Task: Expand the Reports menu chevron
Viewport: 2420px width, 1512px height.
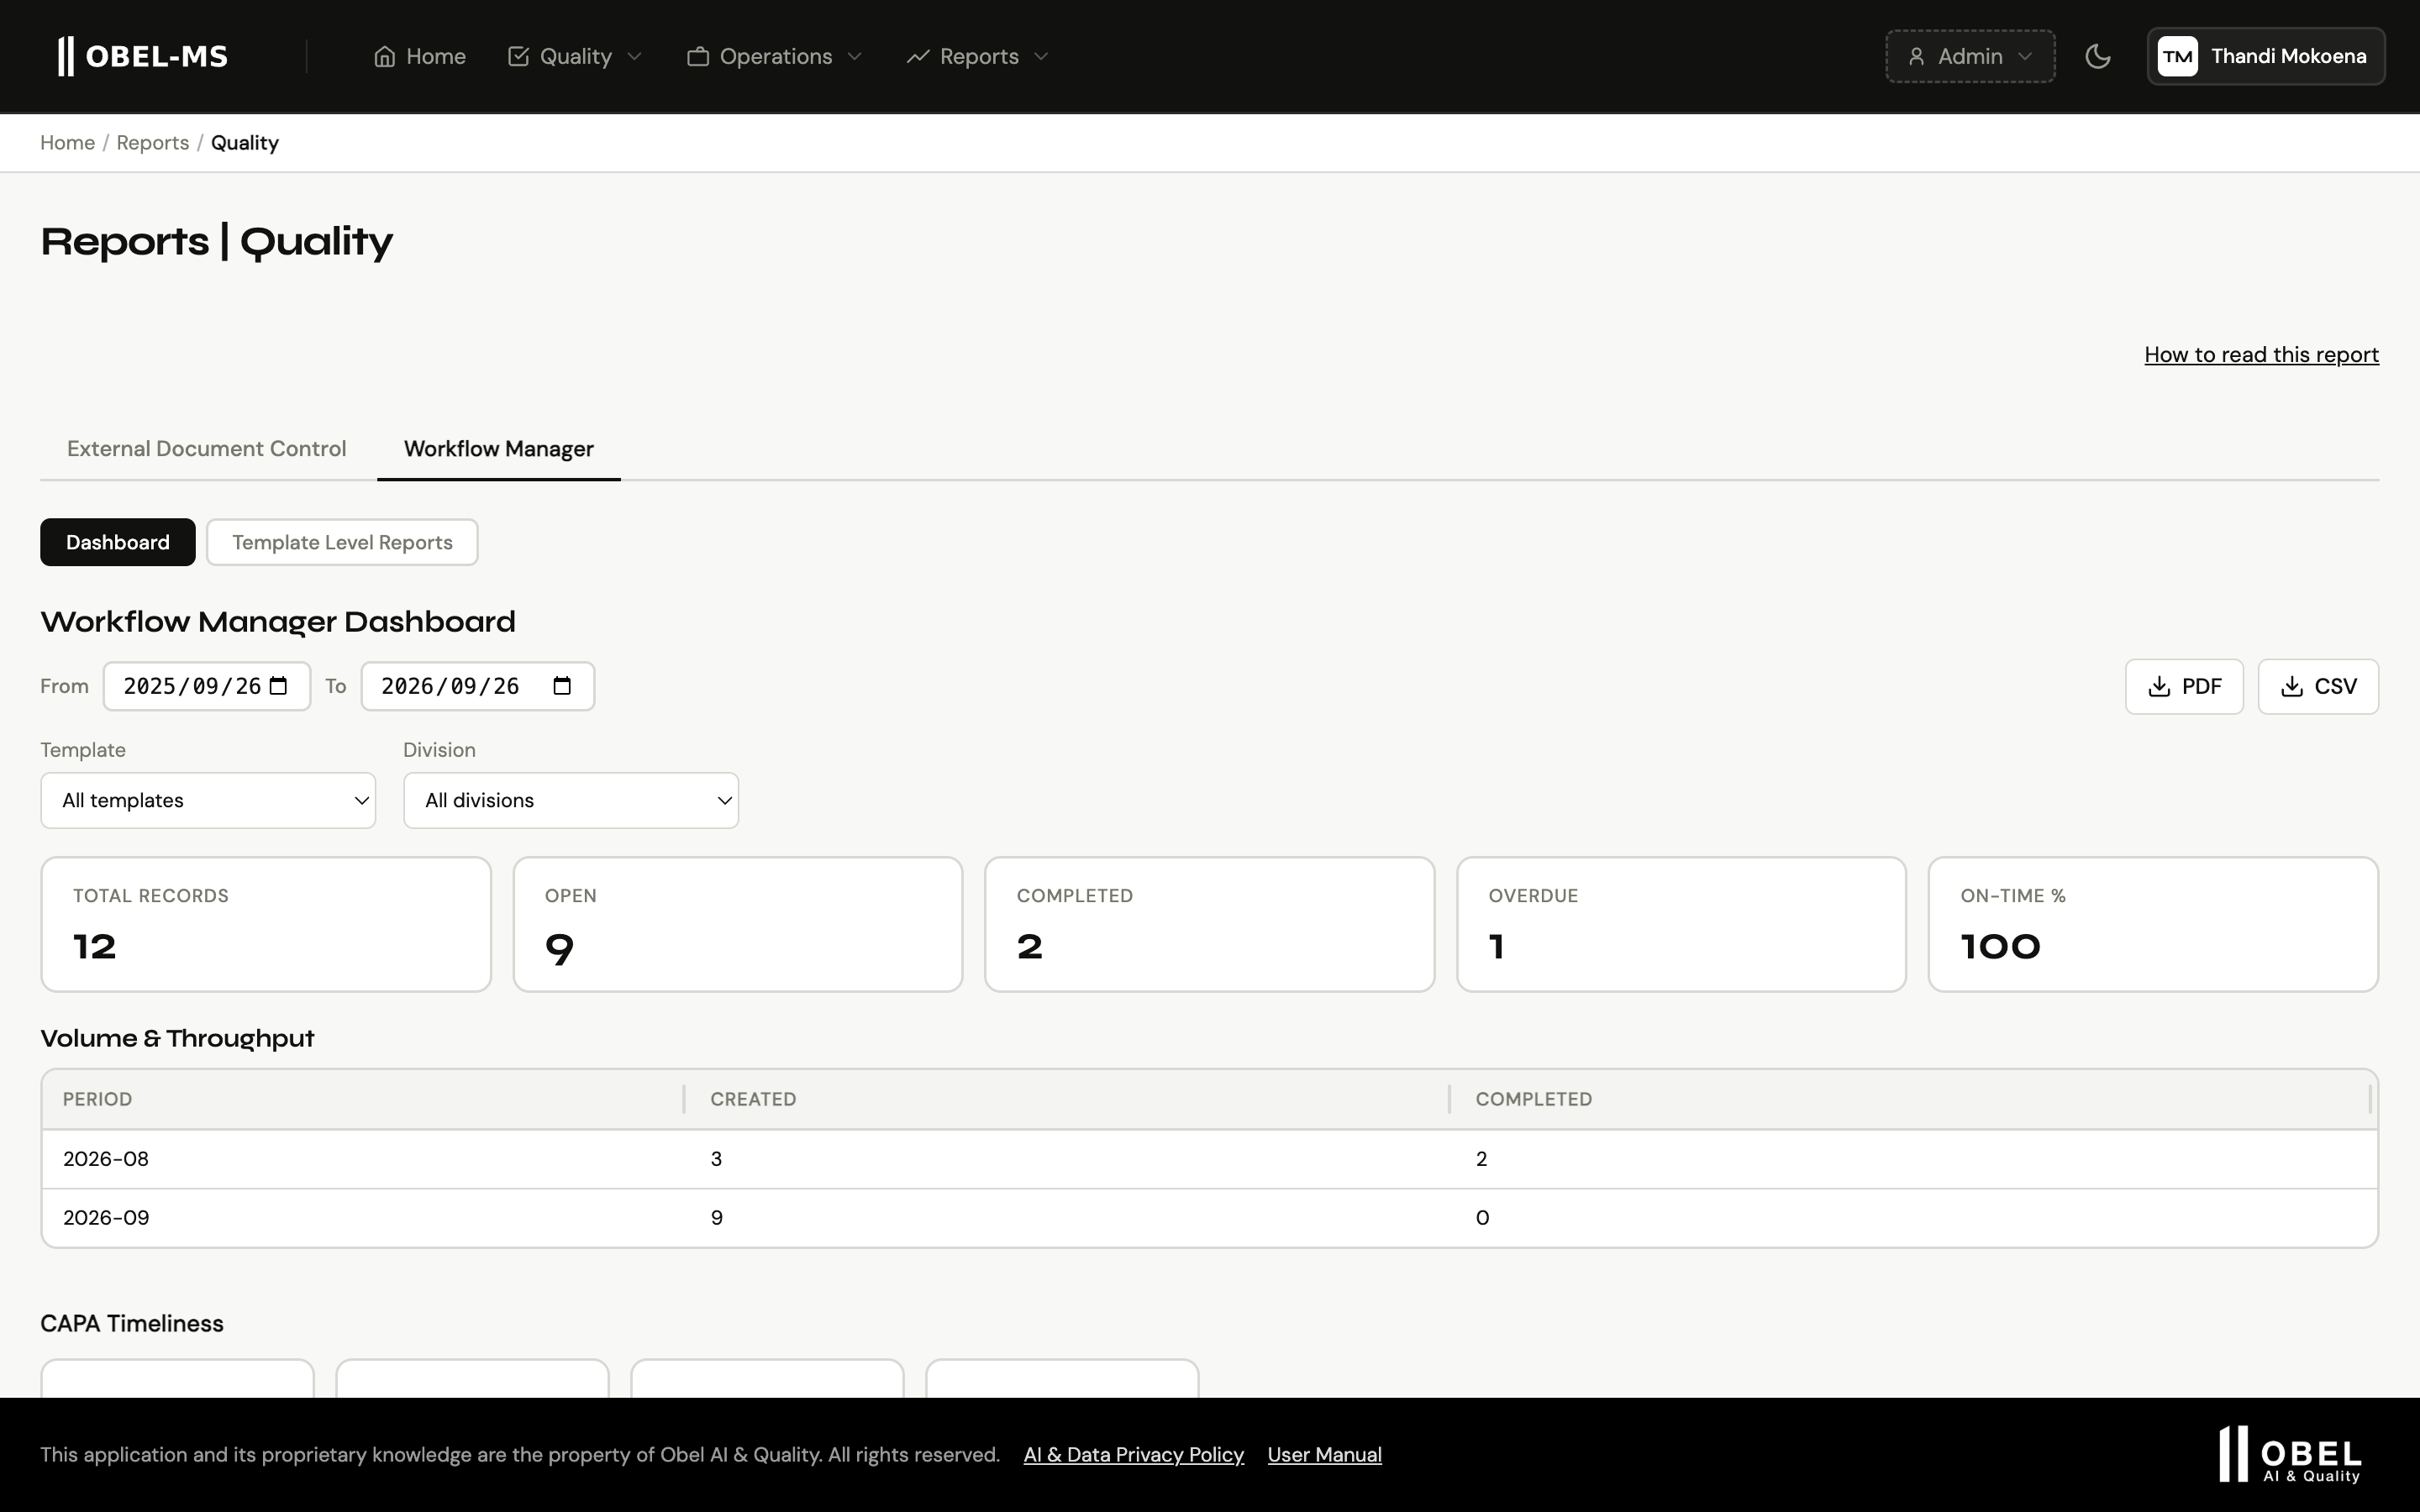Action: (1041, 56)
